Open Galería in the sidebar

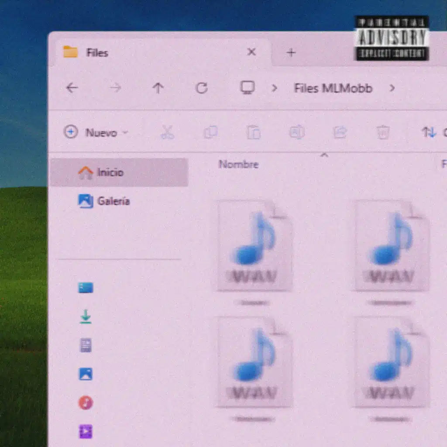tap(113, 201)
